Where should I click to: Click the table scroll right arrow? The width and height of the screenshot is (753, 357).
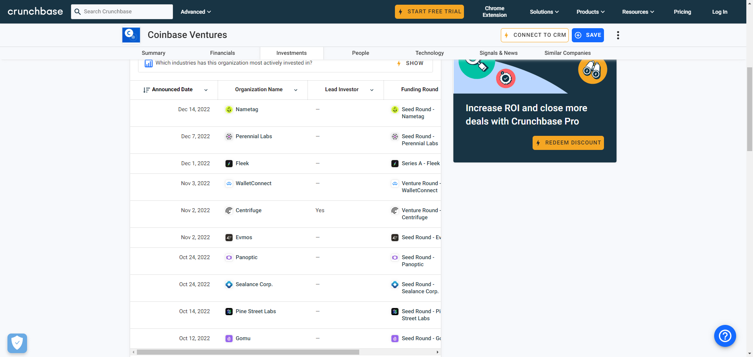click(438, 352)
